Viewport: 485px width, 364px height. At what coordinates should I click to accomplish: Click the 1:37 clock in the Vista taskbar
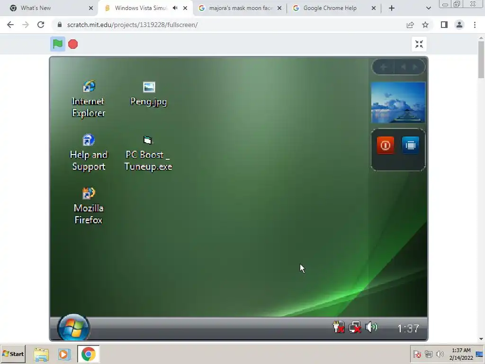click(408, 328)
